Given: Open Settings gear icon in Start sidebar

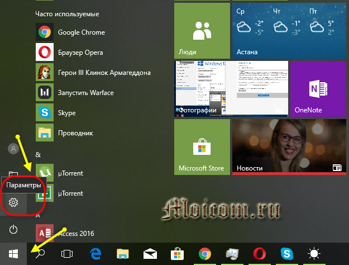Looking at the screenshot, I should [13, 202].
